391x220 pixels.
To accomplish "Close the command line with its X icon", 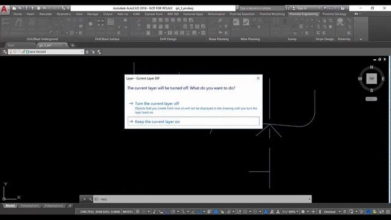I will [84, 199].
